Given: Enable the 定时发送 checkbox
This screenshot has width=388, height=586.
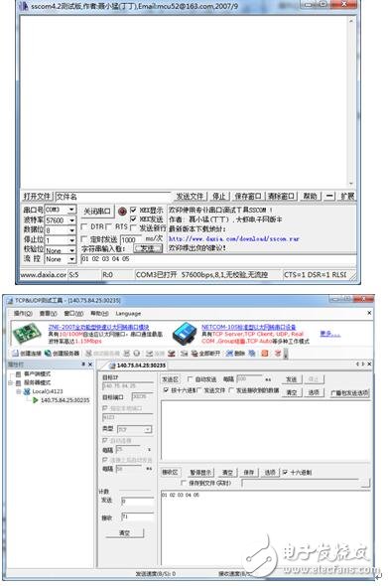Looking at the screenshot, I should point(84,238).
